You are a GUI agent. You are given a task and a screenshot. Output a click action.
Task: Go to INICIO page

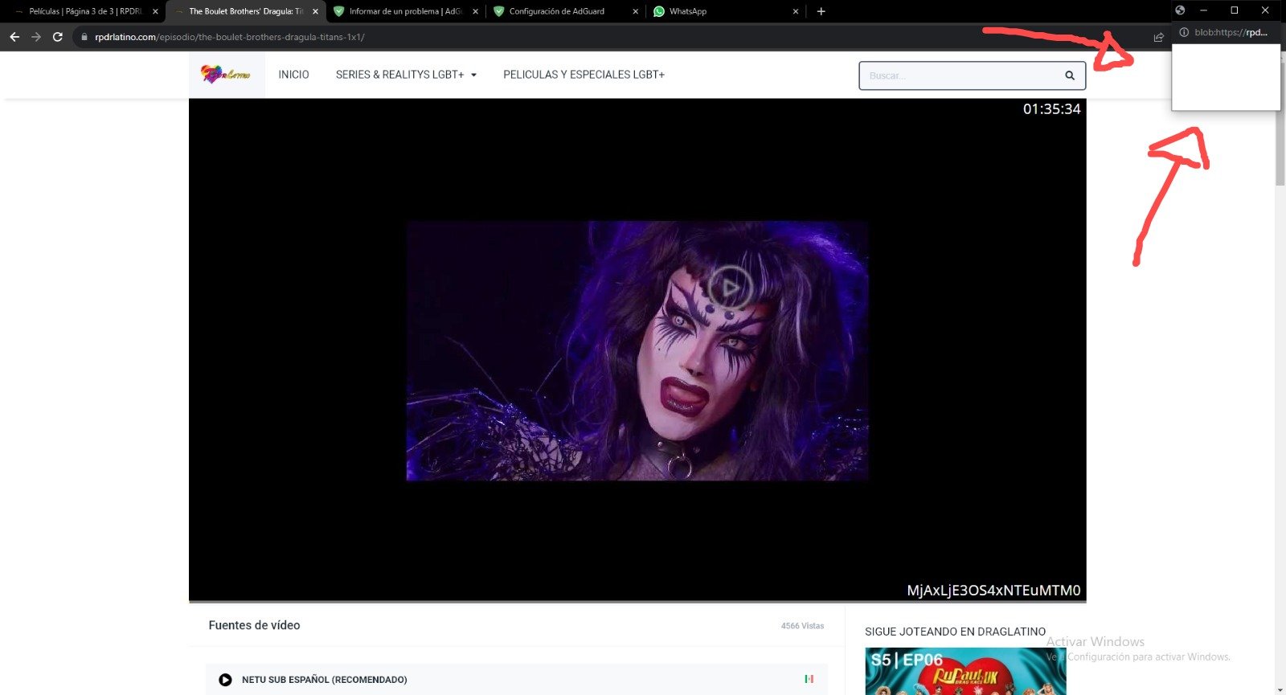pyautogui.click(x=293, y=75)
